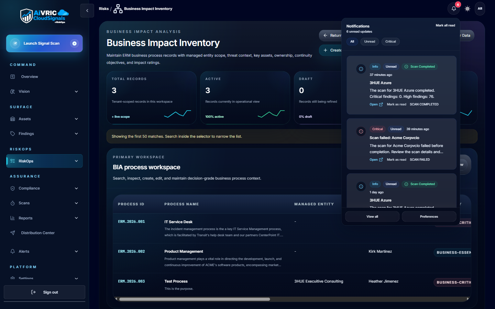Expand the Assets menu chevron

point(76,119)
